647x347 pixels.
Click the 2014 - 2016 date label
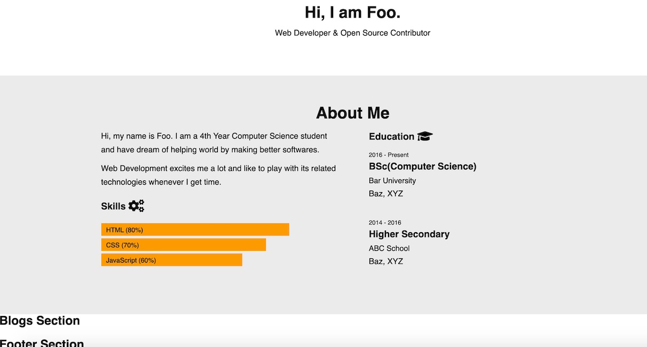(x=385, y=223)
